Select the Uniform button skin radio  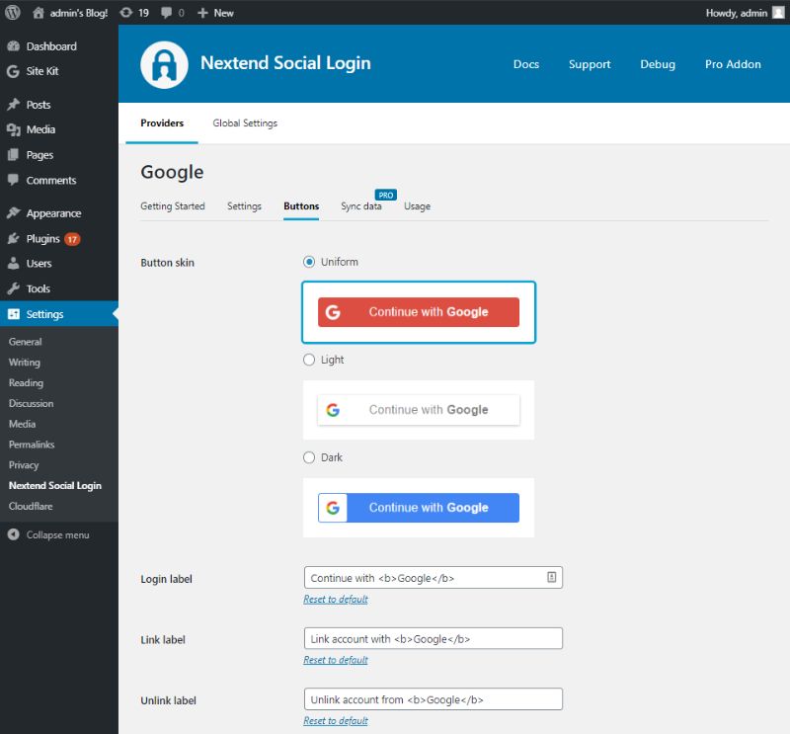309,262
